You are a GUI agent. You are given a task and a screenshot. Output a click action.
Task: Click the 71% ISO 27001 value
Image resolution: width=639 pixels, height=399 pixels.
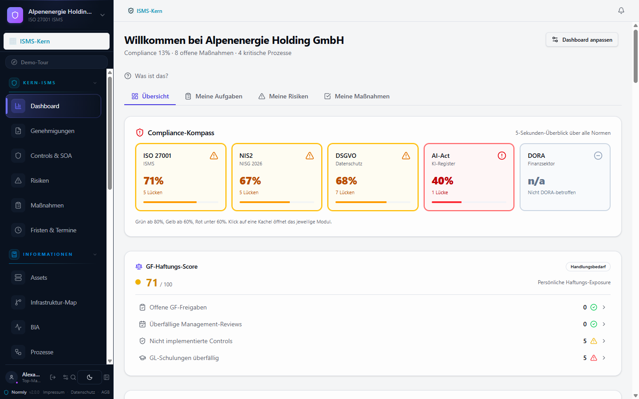point(154,181)
